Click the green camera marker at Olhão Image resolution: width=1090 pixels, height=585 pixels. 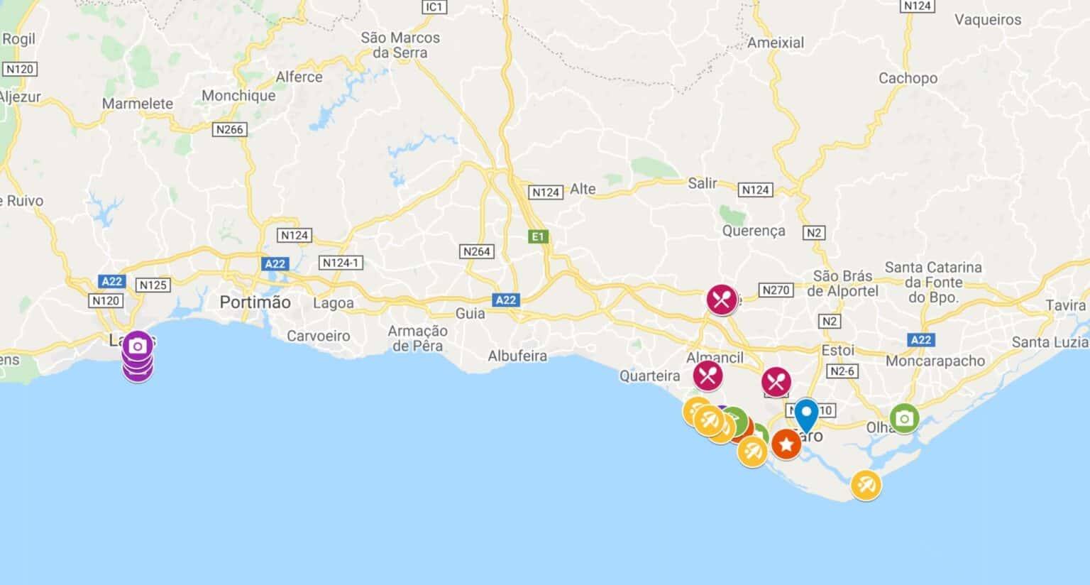[x=904, y=419]
